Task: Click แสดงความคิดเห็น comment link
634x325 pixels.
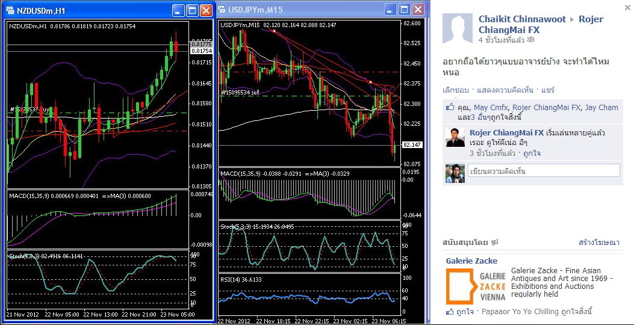Action: click(505, 90)
